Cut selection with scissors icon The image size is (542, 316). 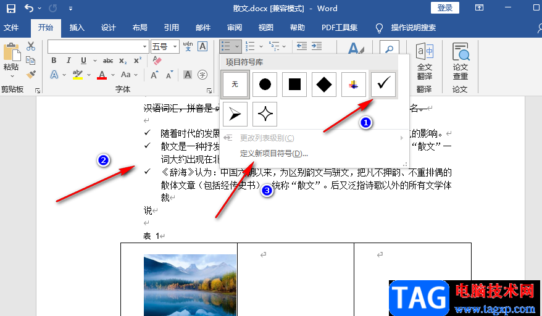[x=31, y=47]
